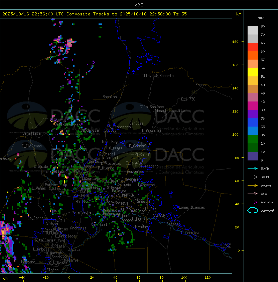The height and width of the screenshot is (282, 278).
Task: Click the 'La_Carrera' place label
Action: tap(38, 218)
